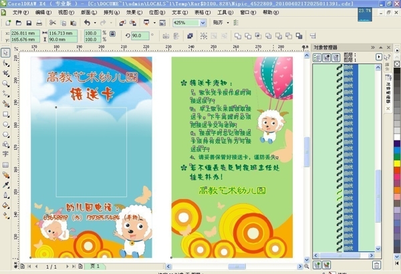Open the 效果(C) Effects menu
Image resolution: width=401 pixels, height=274 pixels.
(134, 12)
